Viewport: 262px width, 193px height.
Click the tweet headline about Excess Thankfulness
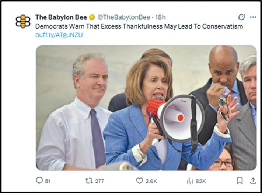[139, 26]
